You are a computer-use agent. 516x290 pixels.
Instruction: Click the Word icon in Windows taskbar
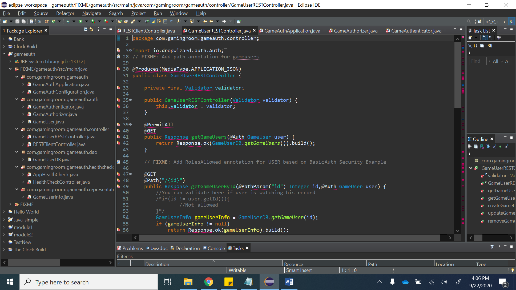click(x=289, y=282)
